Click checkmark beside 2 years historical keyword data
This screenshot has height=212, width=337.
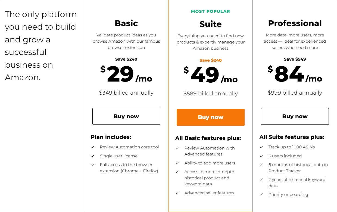[x=261, y=180]
